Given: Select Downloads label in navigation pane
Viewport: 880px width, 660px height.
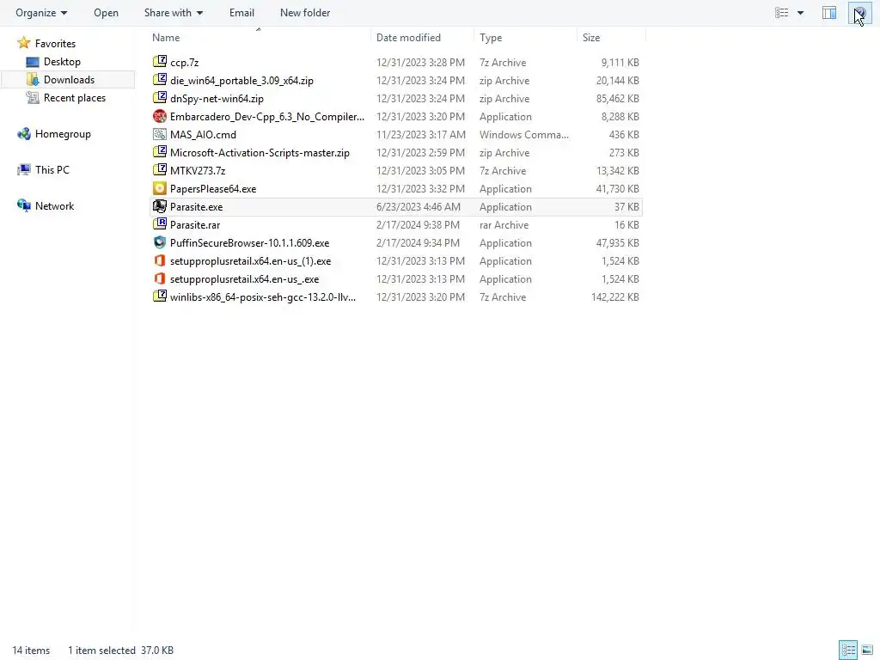Looking at the screenshot, I should (x=69, y=80).
